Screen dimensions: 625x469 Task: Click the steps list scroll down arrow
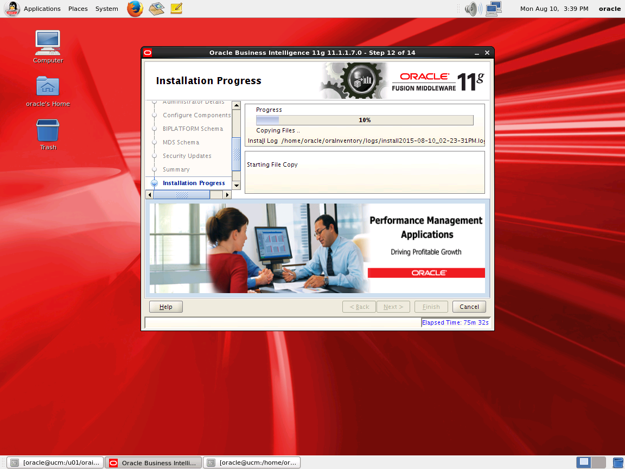(237, 186)
